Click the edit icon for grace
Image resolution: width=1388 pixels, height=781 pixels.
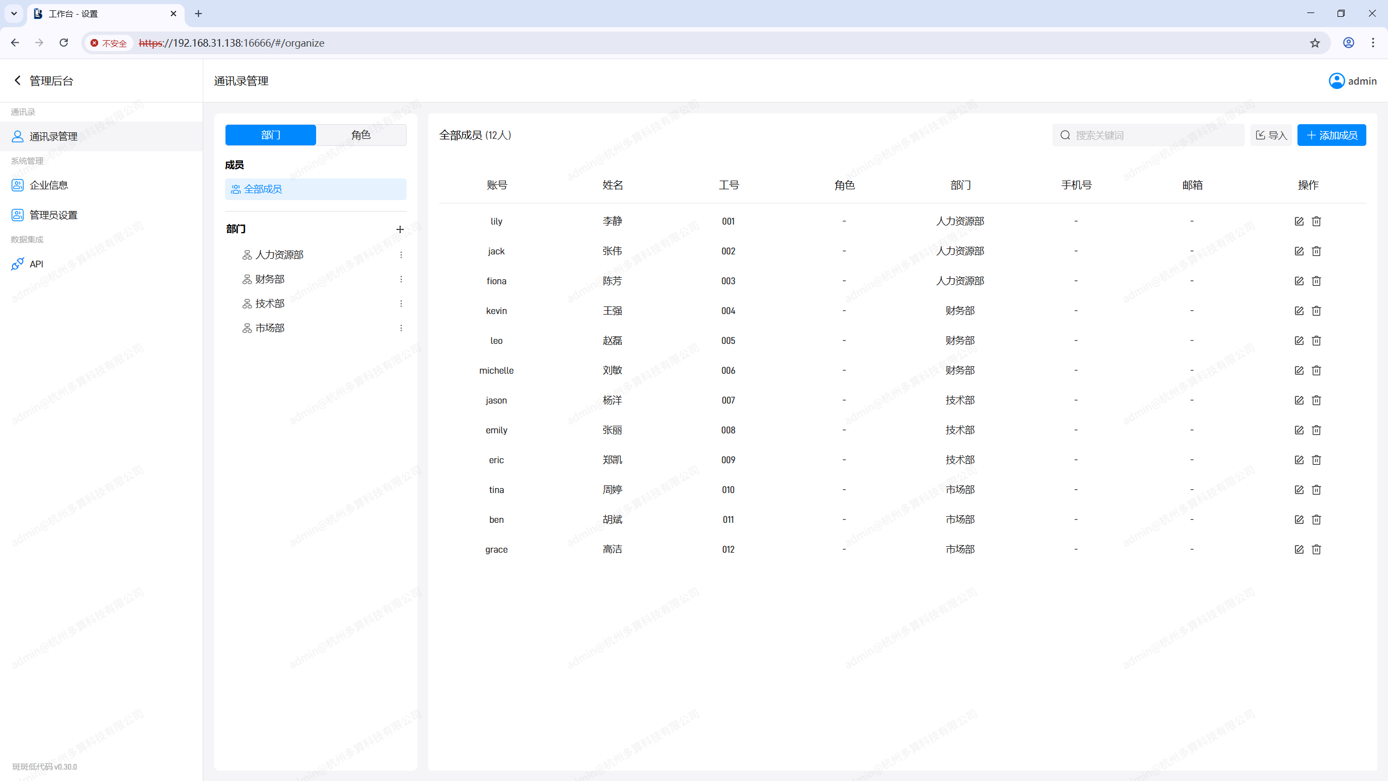tap(1299, 549)
